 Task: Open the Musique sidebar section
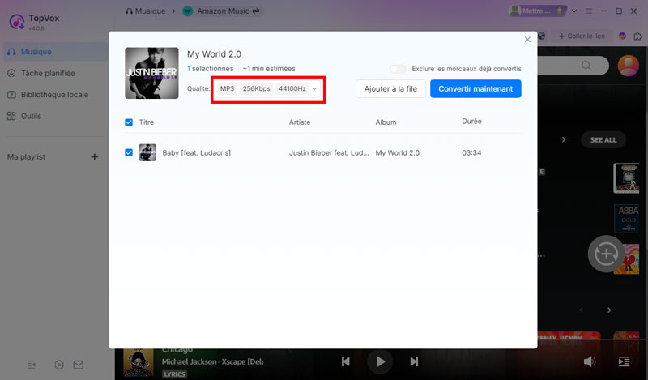[x=56, y=52]
